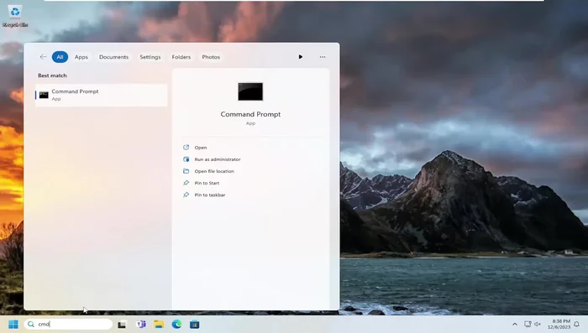Open File Explorer from the taskbar
The image size is (588, 333).
coord(159,324)
